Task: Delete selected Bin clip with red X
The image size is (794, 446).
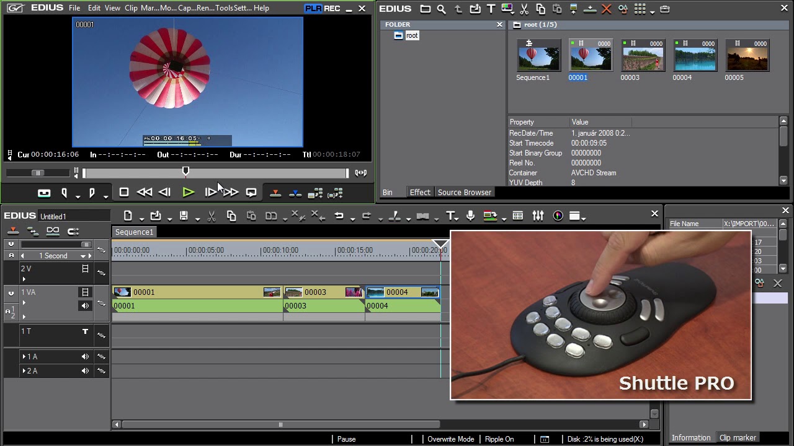Action: (607, 9)
